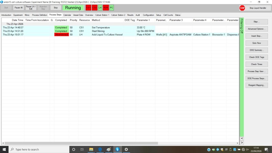
Task: Click the Insert Step... button
Action: [257, 36]
